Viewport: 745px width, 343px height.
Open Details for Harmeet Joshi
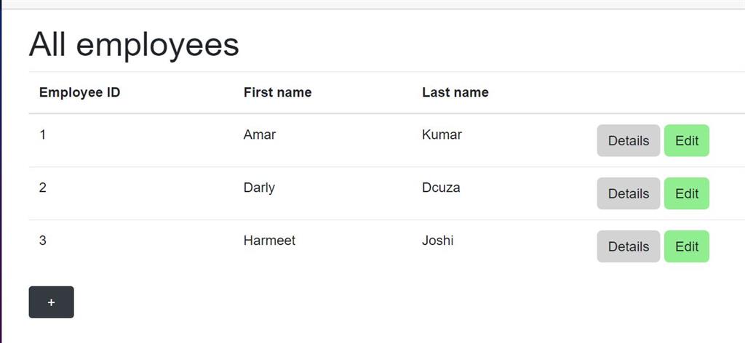click(x=628, y=246)
